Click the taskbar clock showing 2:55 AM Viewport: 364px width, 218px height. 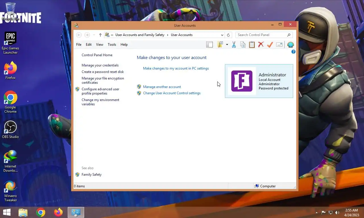351,213
